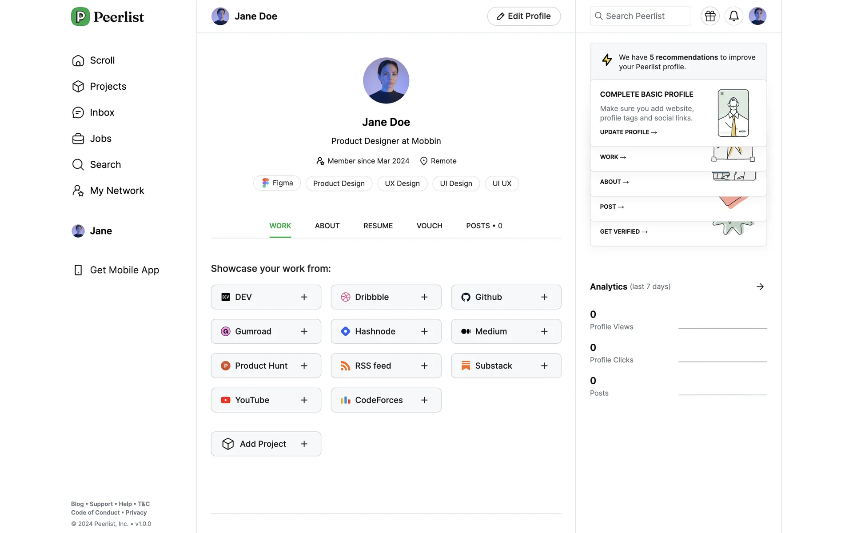Open UPDATE PROFILE link
The height and width of the screenshot is (533, 853).
pos(628,132)
